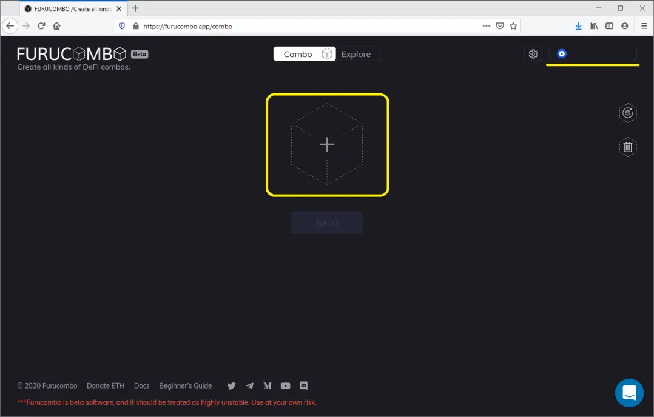Open Furucombo's Twitter page
Image resolution: width=654 pixels, height=417 pixels.
(232, 385)
